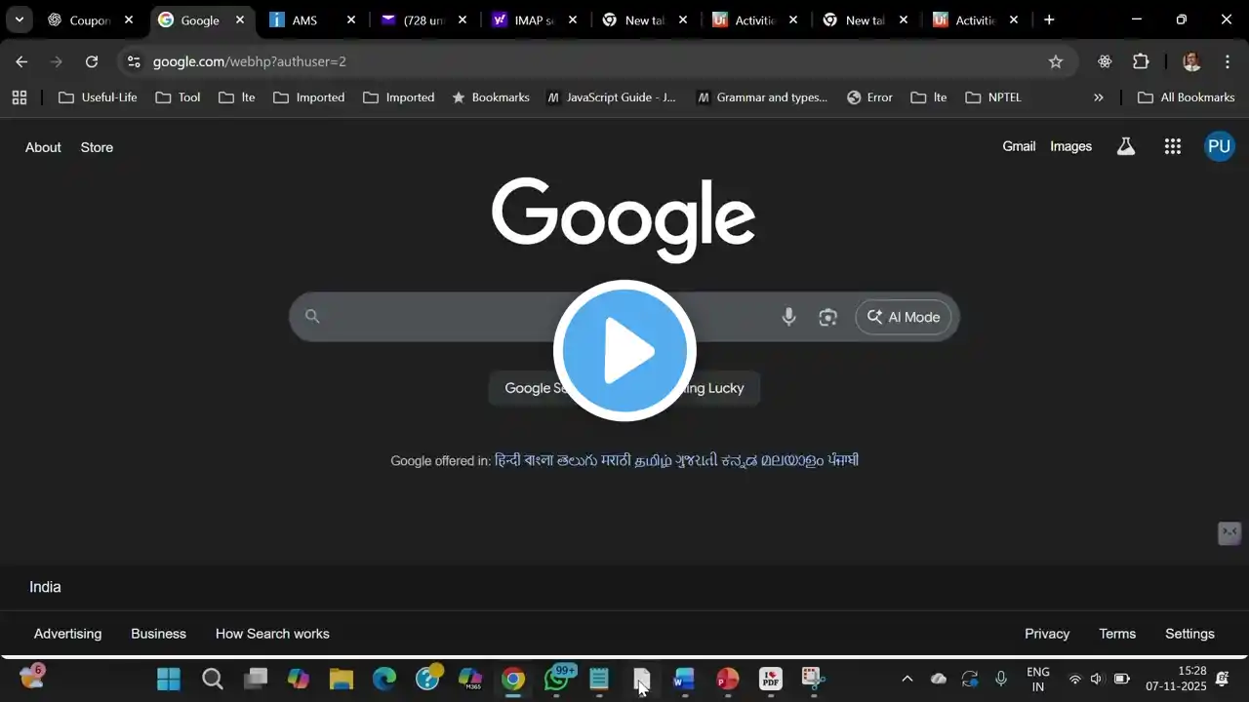1249x702 pixels.
Task: Open the About link
Action: [43, 147]
